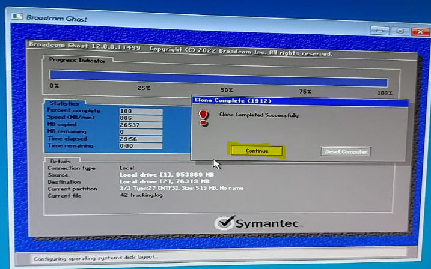Click the 'Configuring operating systems disk layout' status
431x269 pixels.
click(96, 258)
